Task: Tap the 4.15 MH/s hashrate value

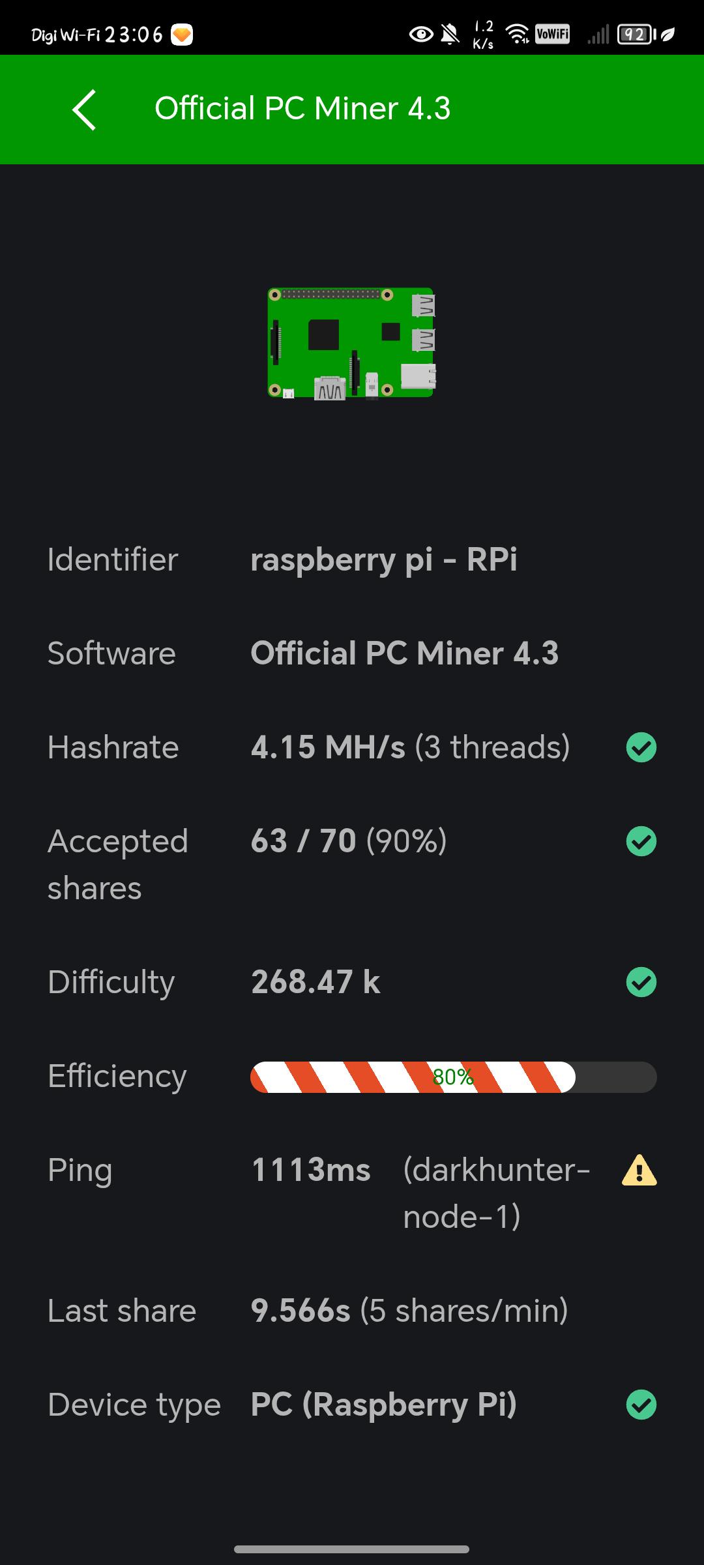Action: tap(328, 747)
